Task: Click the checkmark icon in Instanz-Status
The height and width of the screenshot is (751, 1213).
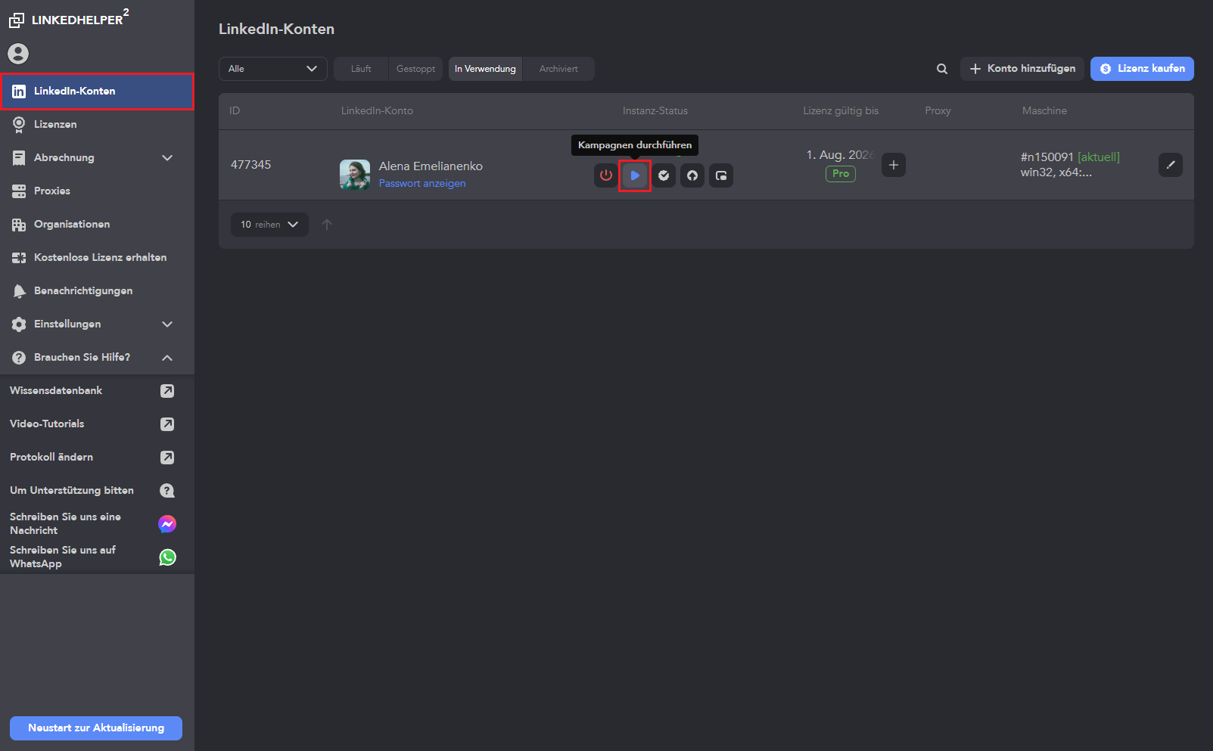Action: [664, 175]
